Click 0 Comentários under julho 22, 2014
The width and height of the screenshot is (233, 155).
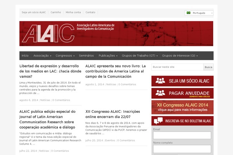60,151
